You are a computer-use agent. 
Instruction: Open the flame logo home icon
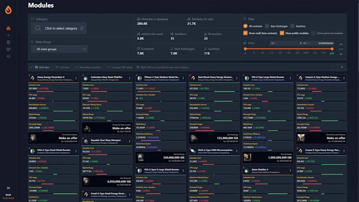coord(8,10)
